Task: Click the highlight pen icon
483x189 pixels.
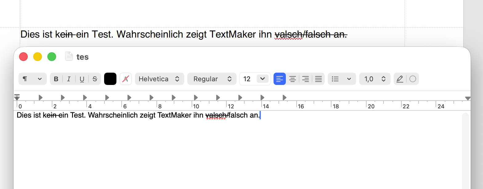Action: tap(400, 79)
